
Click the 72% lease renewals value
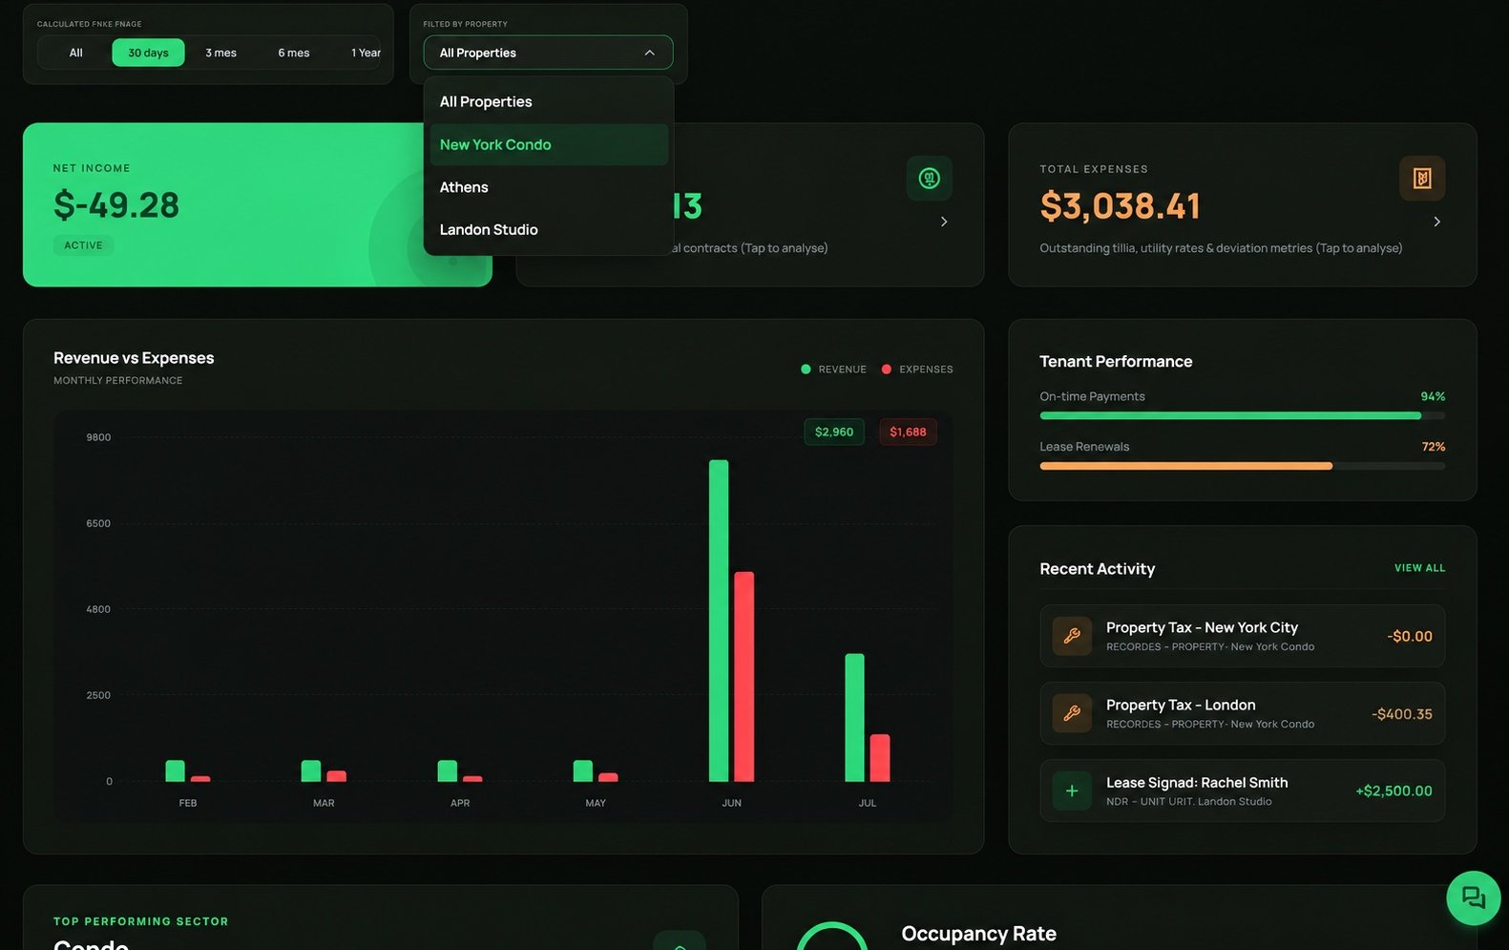click(x=1433, y=447)
